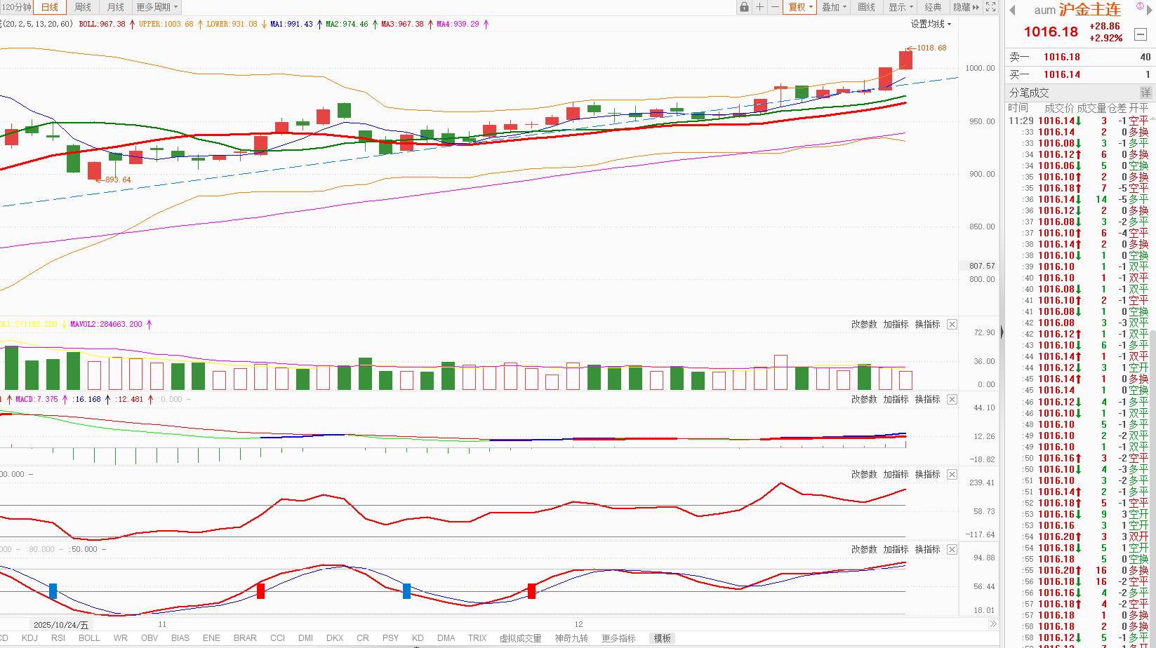This screenshot has height=648, width=1156.
Task: Select the DMA indicator tab
Action: tap(446, 638)
